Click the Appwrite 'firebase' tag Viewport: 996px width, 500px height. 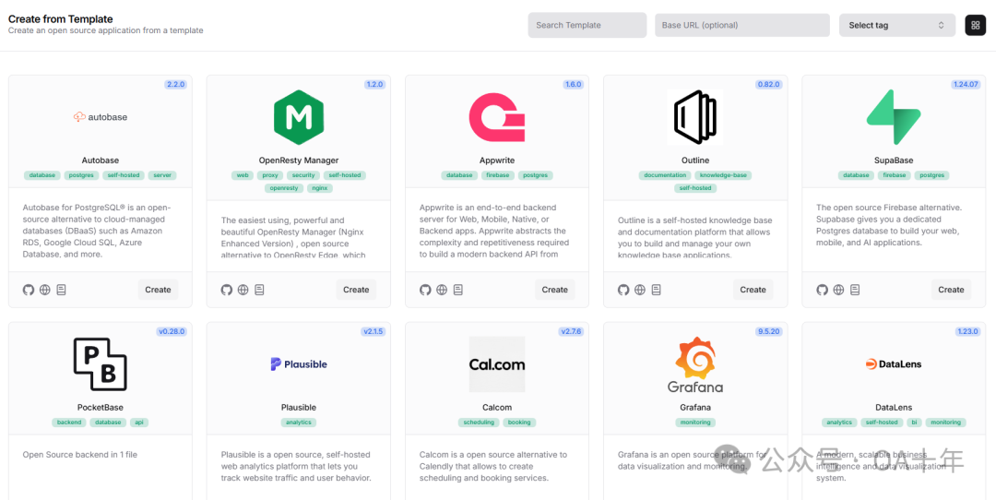497,175
